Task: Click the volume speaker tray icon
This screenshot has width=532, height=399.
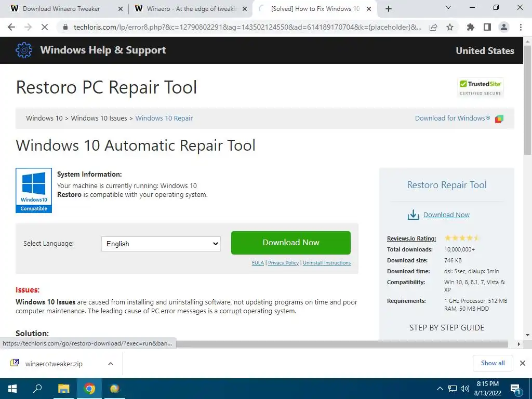Action: click(x=465, y=389)
